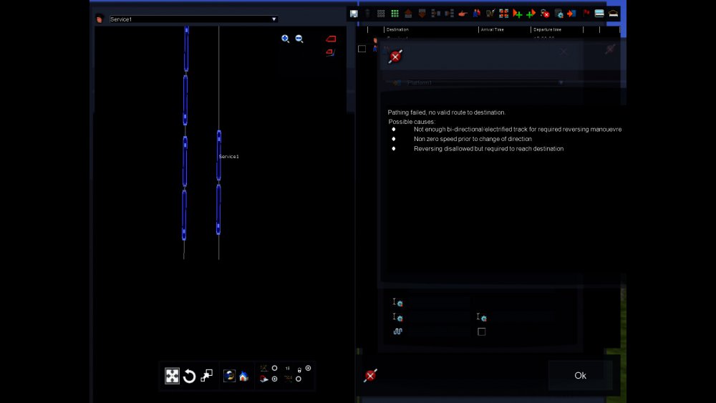
Task: Click the red flag toolbar icon
Action: click(586, 14)
